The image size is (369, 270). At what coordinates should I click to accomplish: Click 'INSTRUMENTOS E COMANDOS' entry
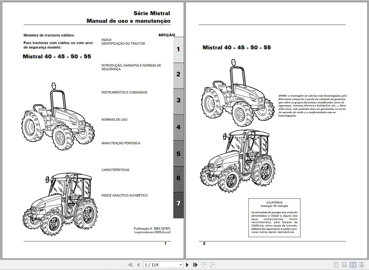tap(124, 92)
